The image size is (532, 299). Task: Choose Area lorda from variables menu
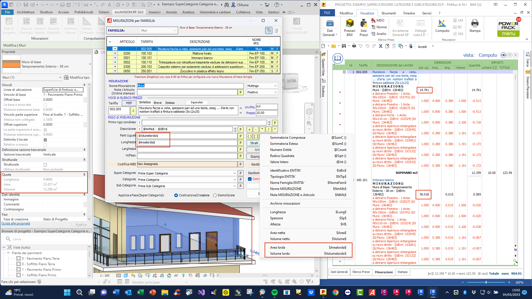[308, 248]
